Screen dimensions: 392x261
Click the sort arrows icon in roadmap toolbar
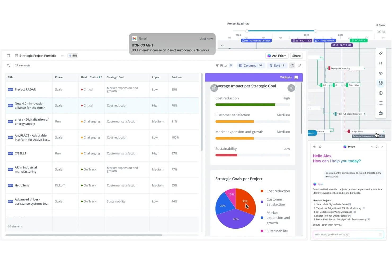point(381,63)
